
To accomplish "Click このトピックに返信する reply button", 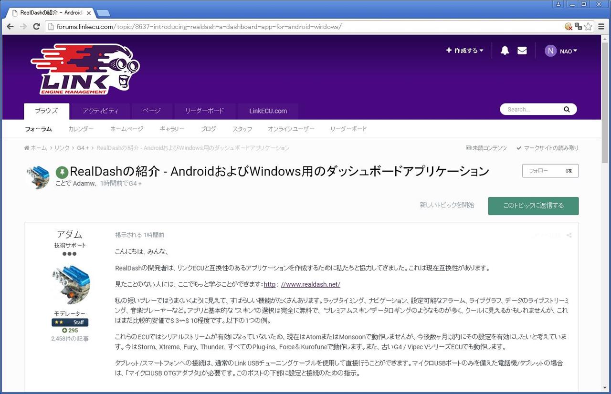I will point(533,206).
